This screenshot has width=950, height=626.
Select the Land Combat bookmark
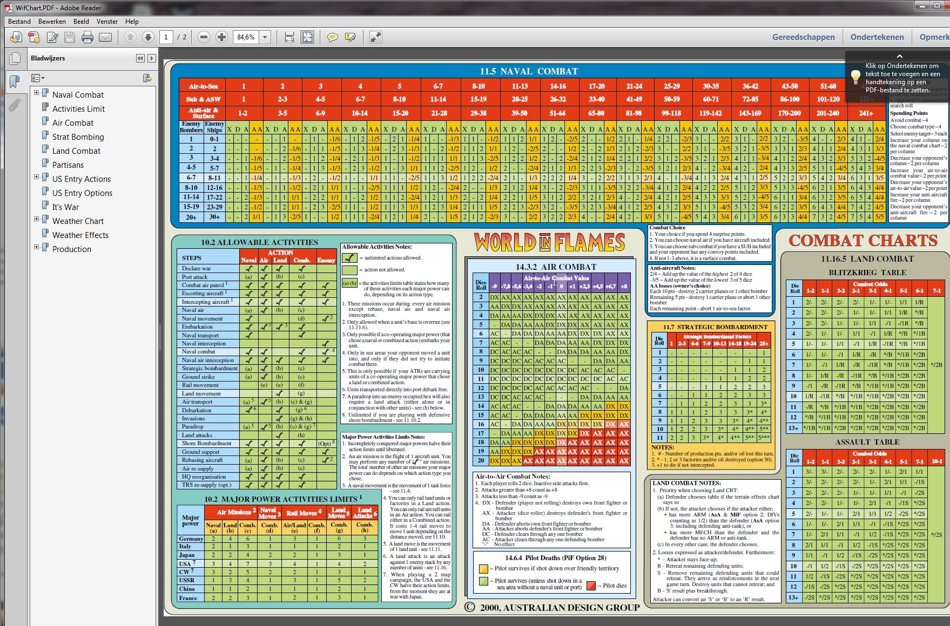point(76,151)
